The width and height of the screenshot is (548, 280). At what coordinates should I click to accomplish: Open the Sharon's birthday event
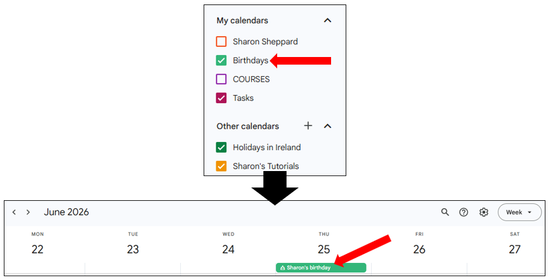tap(321, 268)
